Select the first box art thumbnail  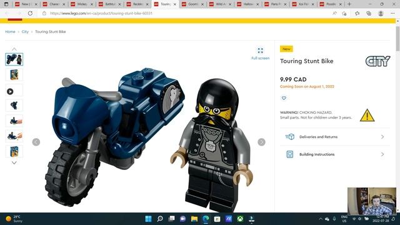(14, 75)
